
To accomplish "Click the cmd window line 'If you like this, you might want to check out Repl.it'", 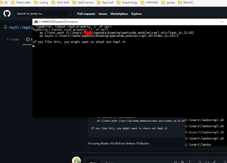I will point(79,42).
